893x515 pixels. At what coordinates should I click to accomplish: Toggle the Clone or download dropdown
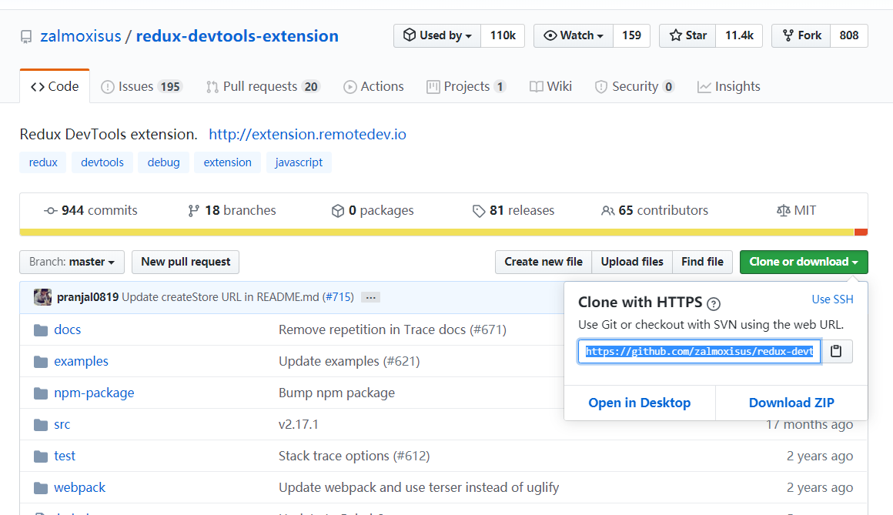803,262
